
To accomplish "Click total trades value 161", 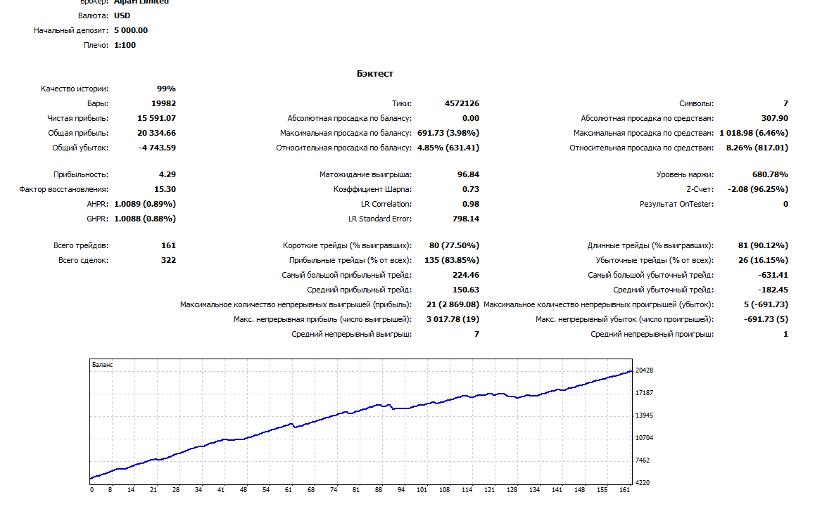I will click(168, 245).
